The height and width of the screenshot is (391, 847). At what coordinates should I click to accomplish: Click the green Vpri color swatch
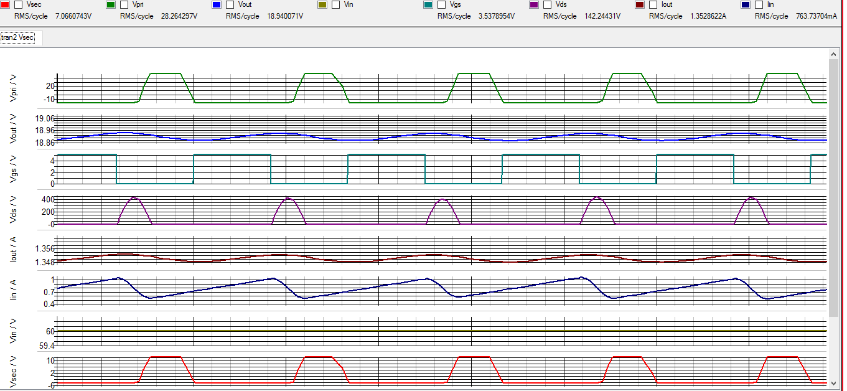point(110,4)
